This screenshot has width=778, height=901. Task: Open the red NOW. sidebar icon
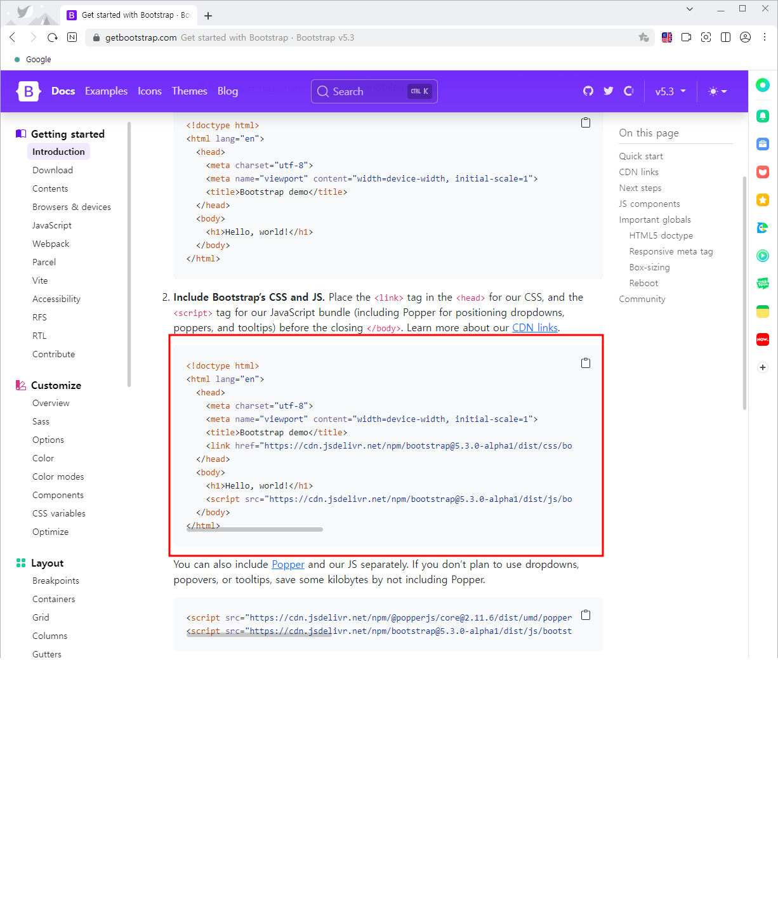tap(763, 339)
